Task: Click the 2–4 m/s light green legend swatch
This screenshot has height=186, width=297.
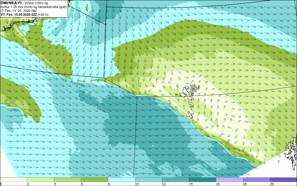Action: point(40,180)
